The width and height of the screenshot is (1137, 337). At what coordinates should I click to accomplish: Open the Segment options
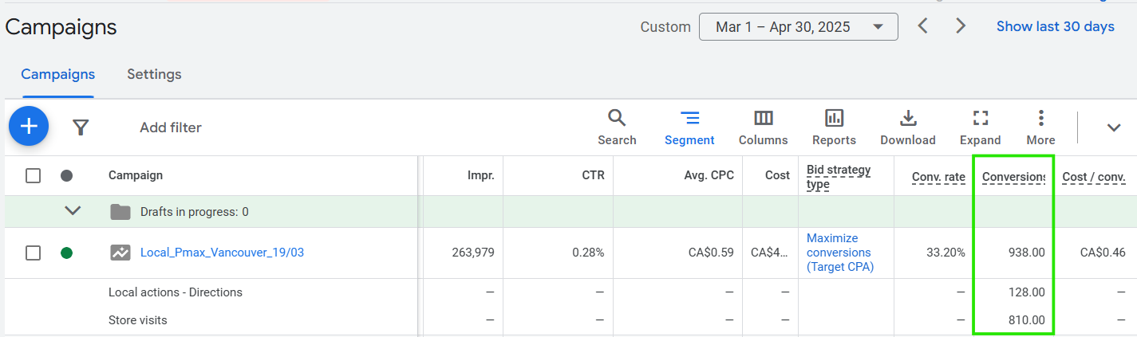click(x=689, y=127)
